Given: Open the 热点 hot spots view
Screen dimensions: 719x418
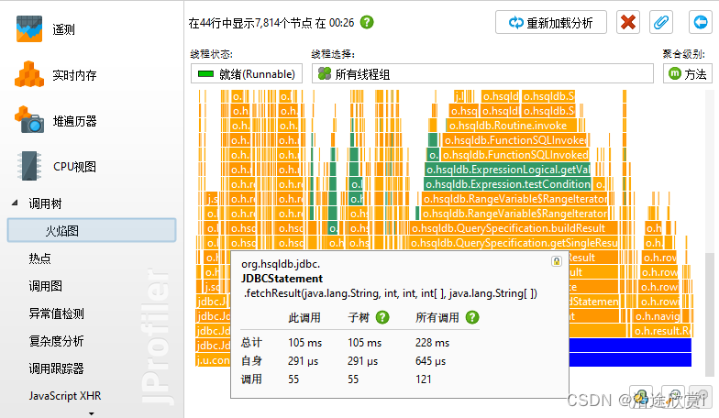Looking at the screenshot, I should [x=40, y=258].
